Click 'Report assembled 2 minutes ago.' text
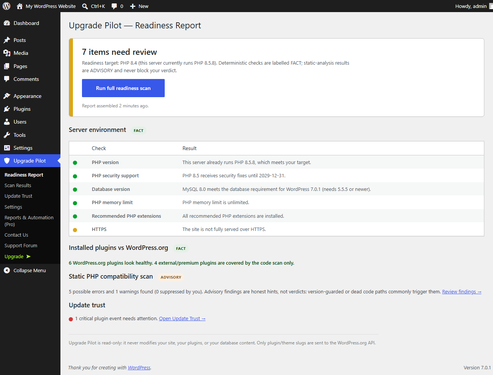Image resolution: width=493 pixels, height=375 pixels. [115, 106]
